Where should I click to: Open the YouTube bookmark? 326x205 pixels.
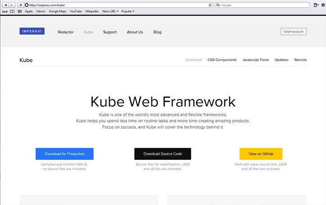76,11
